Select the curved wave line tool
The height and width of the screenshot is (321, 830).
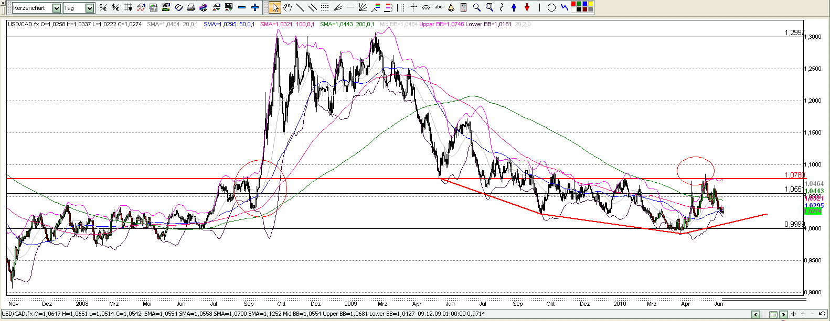click(501, 7)
